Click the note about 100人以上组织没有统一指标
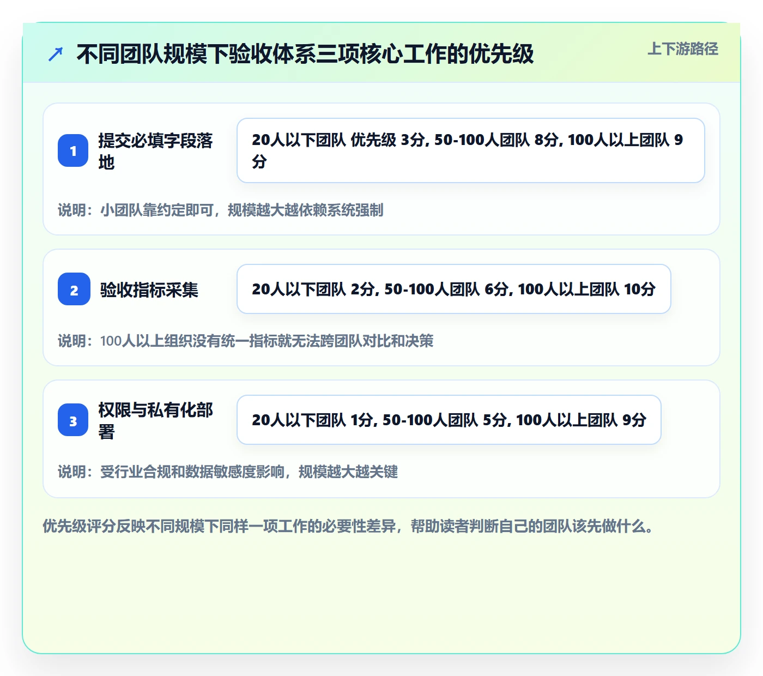This screenshot has height=676, width=763. [246, 341]
